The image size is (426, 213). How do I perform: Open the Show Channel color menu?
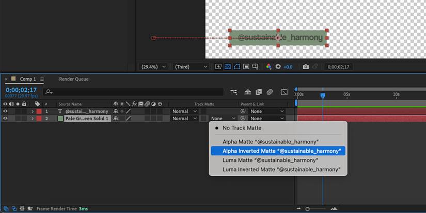coord(269,67)
